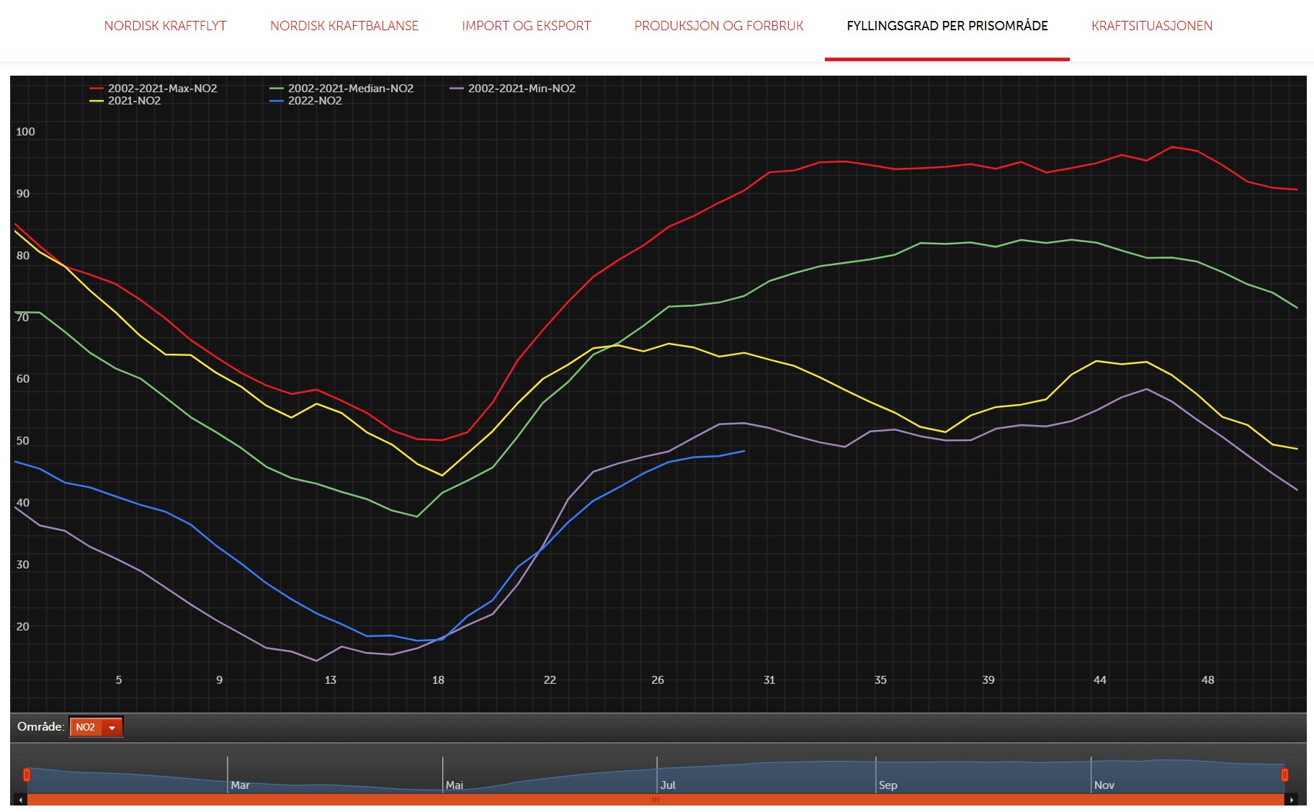Click the Mai marker in navigator
The width and height of the screenshot is (1314, 812).
[x=454, y=785]
